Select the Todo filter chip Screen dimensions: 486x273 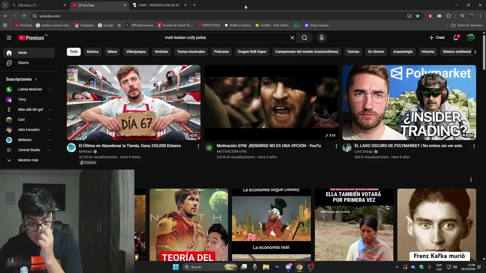point(74,52)
